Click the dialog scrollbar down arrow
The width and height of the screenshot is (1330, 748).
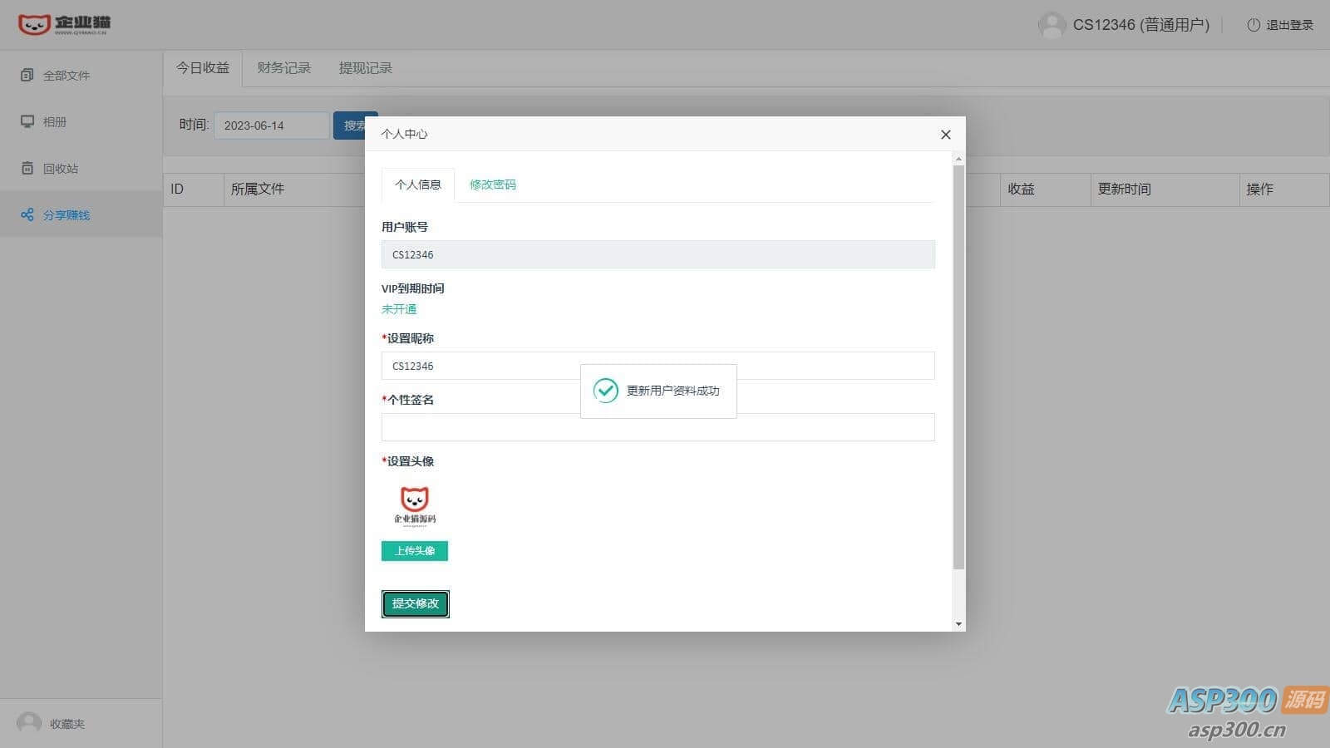958,624
